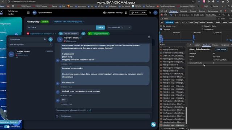This screenshot has height=130, width=232.
Task: Enable the Keep log checkbox
Action: click(180, 15)
